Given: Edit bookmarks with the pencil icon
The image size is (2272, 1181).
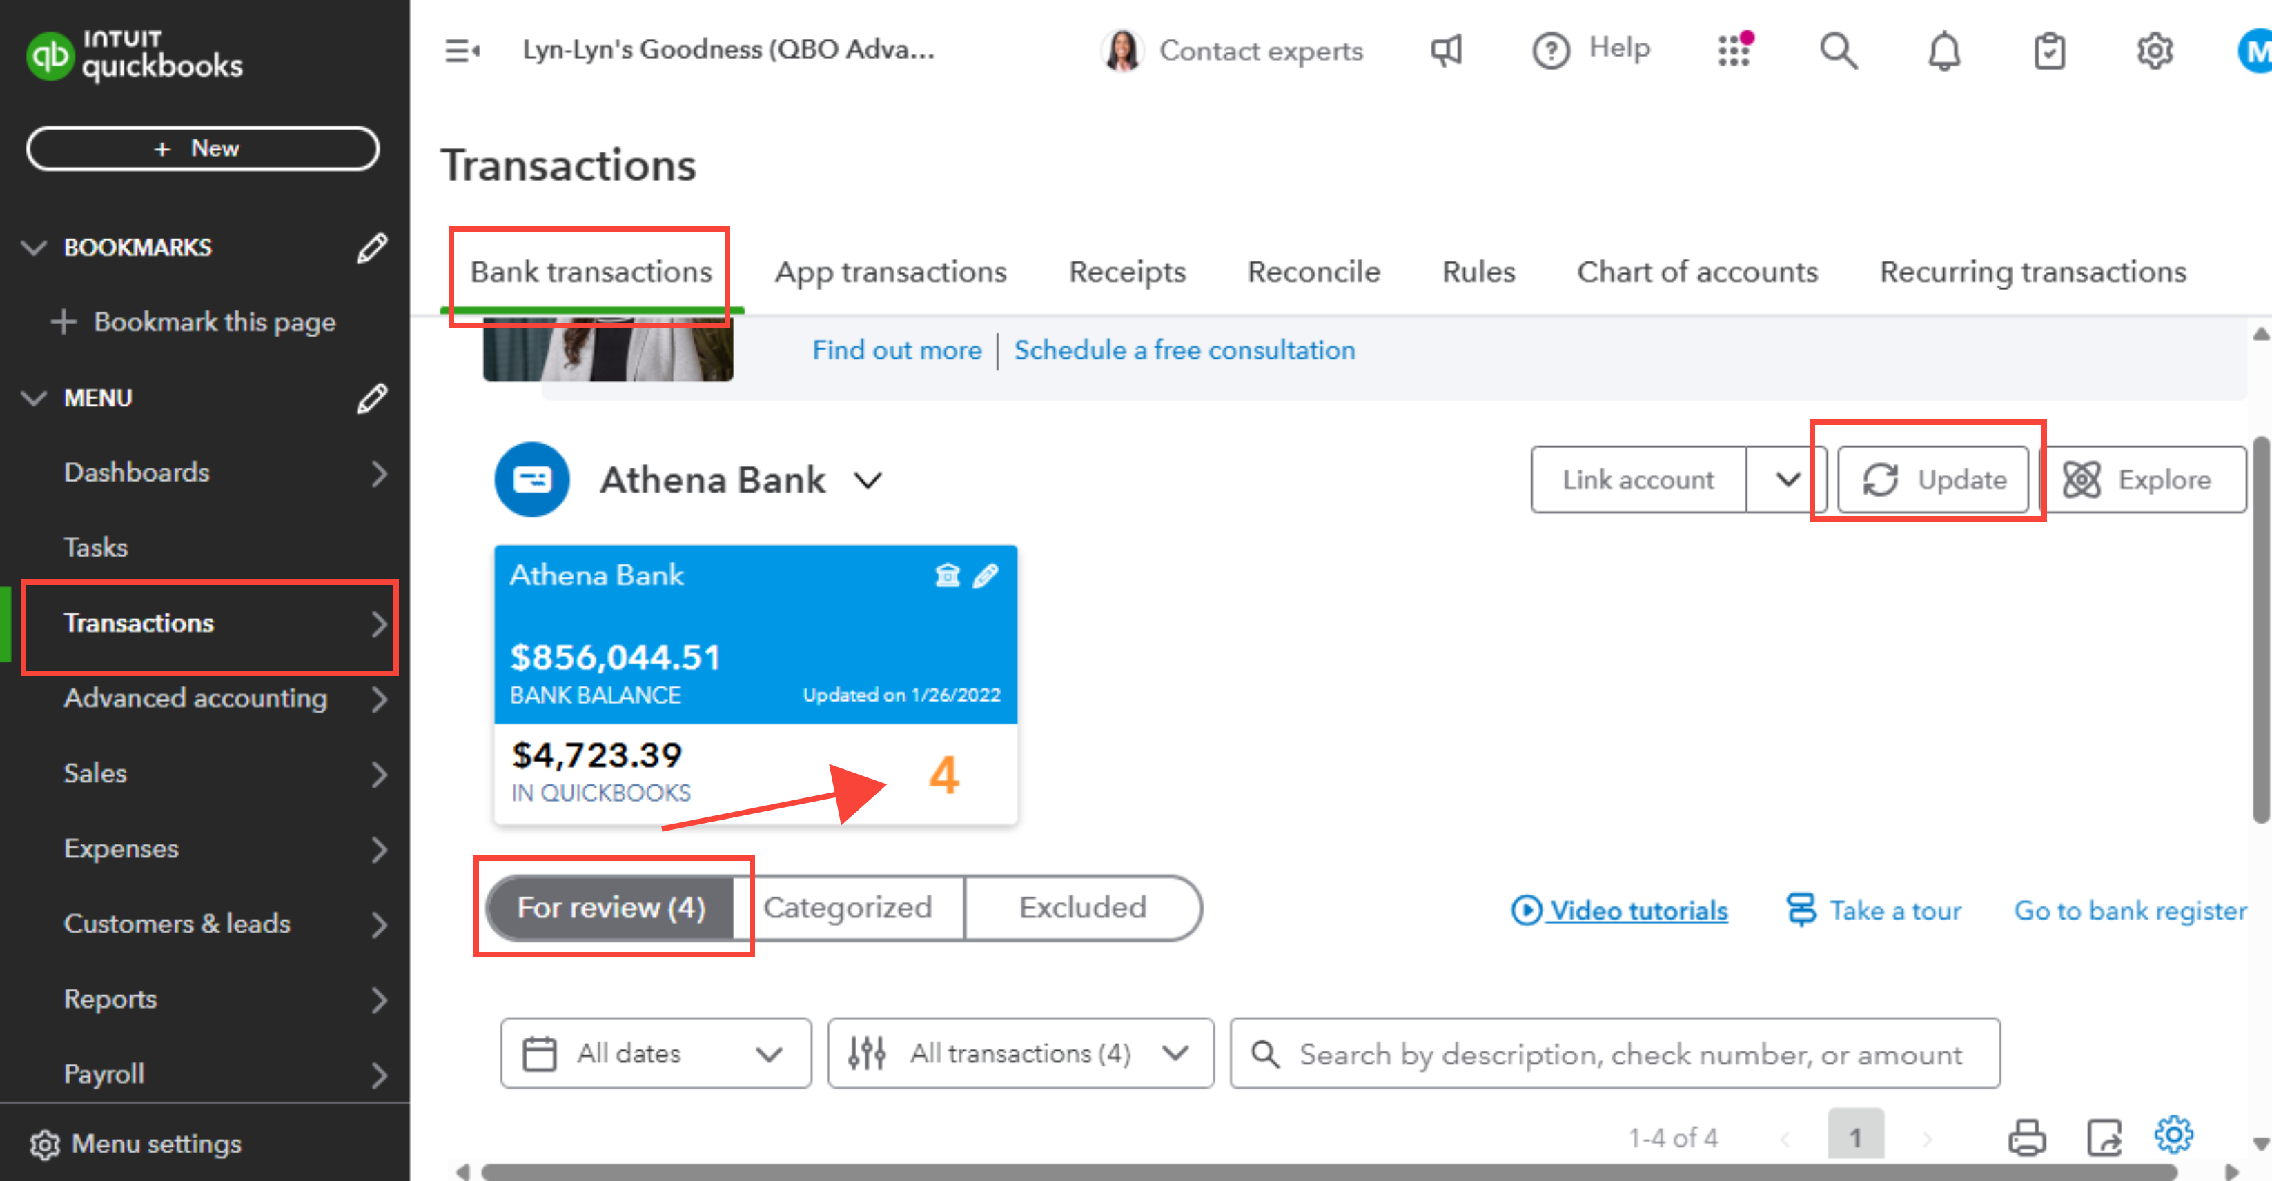Looking at the screenshot, I should (371, 248).
